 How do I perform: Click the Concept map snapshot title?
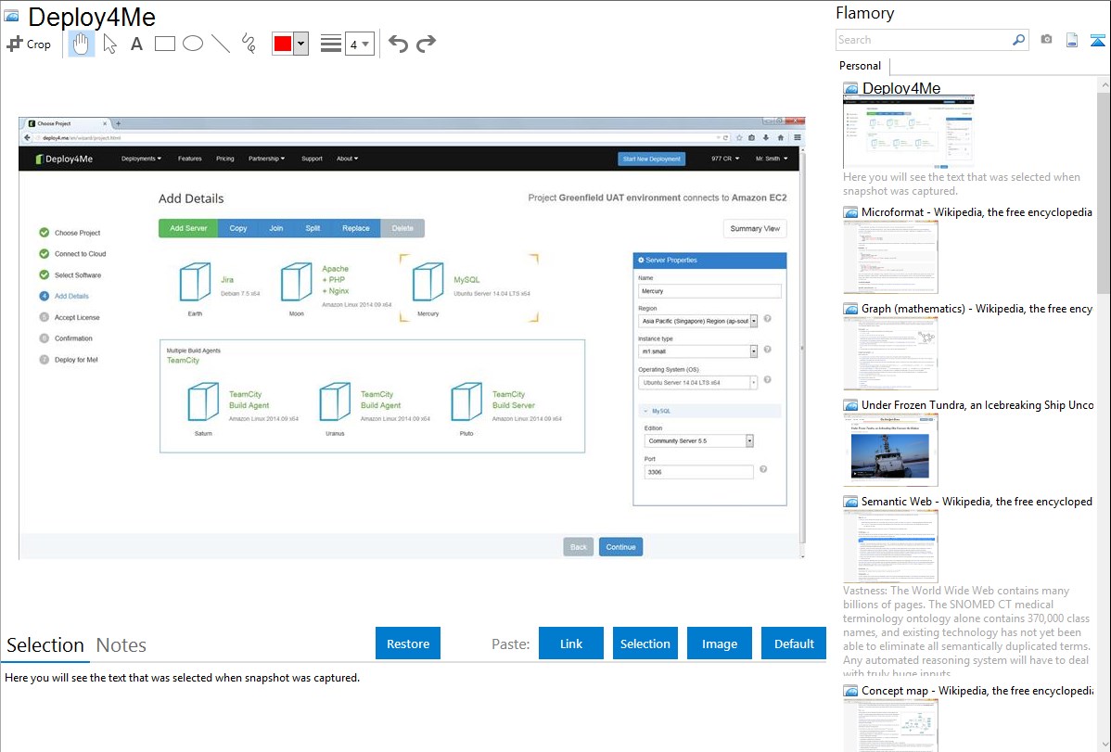(977, 690)
